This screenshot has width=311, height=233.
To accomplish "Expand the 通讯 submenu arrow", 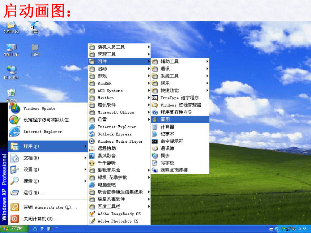I will tap(207, 69).
